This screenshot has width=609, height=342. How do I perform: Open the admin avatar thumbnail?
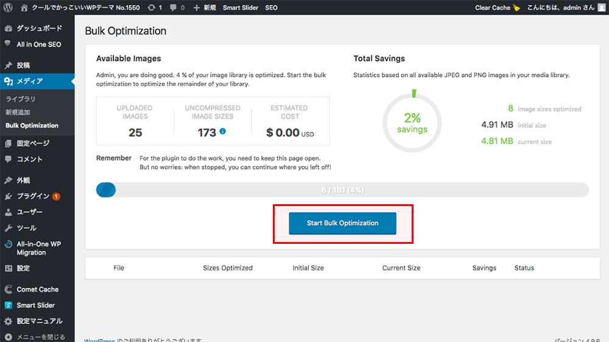[x=602, y=7]
